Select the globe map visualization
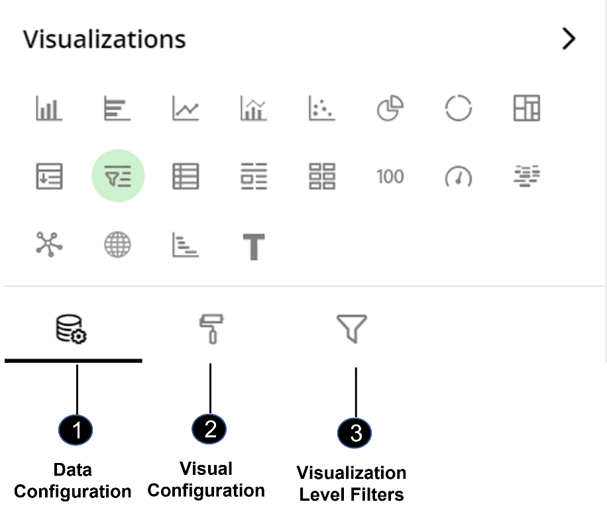607x516 pixels. [117, 245]
